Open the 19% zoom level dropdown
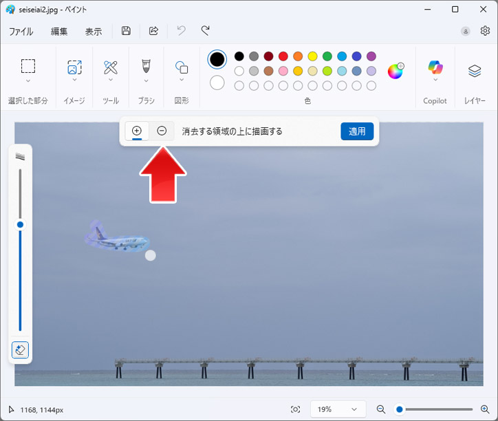The width and height of the screenshot is (498, 421). click(x=338, y=409)
